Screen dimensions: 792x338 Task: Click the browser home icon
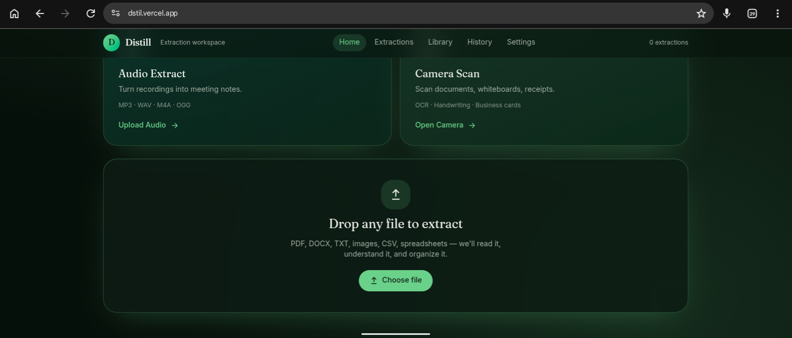(15, 13)
